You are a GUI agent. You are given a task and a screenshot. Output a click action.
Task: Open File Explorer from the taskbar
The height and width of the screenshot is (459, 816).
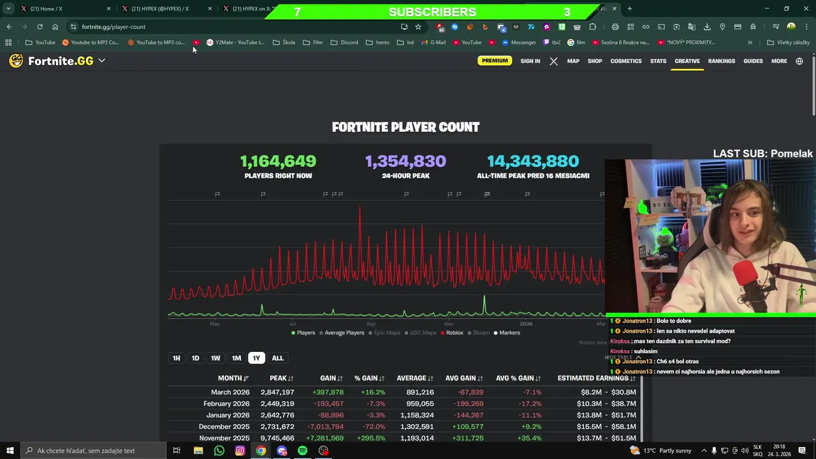click(x=198, y=451)
